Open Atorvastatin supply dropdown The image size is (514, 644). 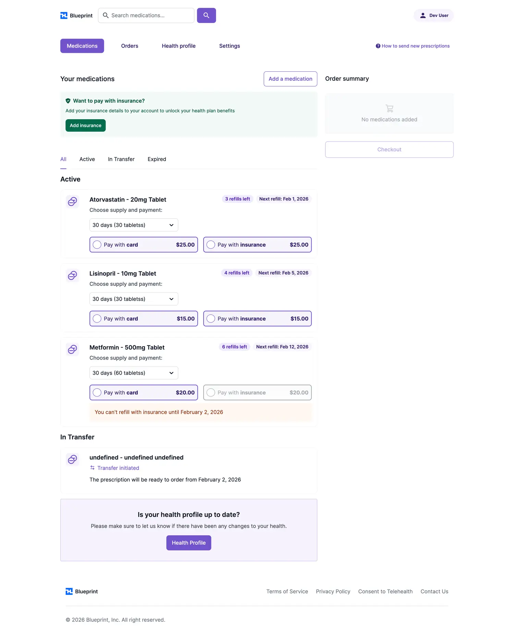[134, 225]
